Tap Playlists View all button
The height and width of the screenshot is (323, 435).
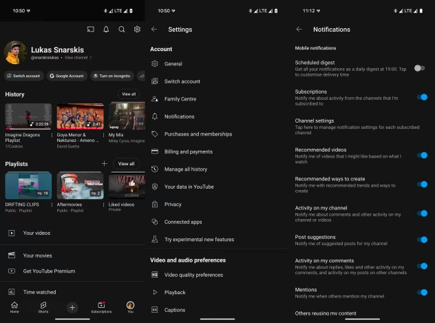click(126, 164)
